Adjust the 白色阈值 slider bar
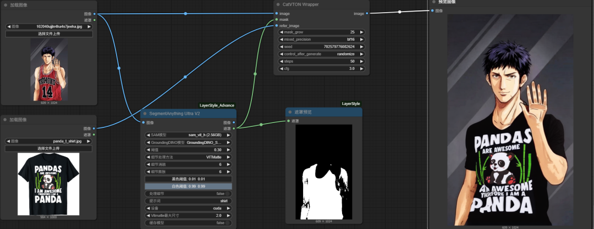 [188, 186]
